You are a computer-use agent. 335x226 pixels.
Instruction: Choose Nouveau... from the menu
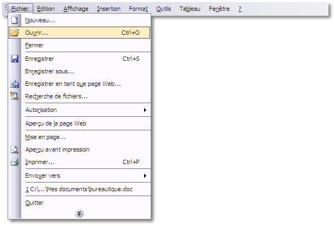[x=79, y=20]
